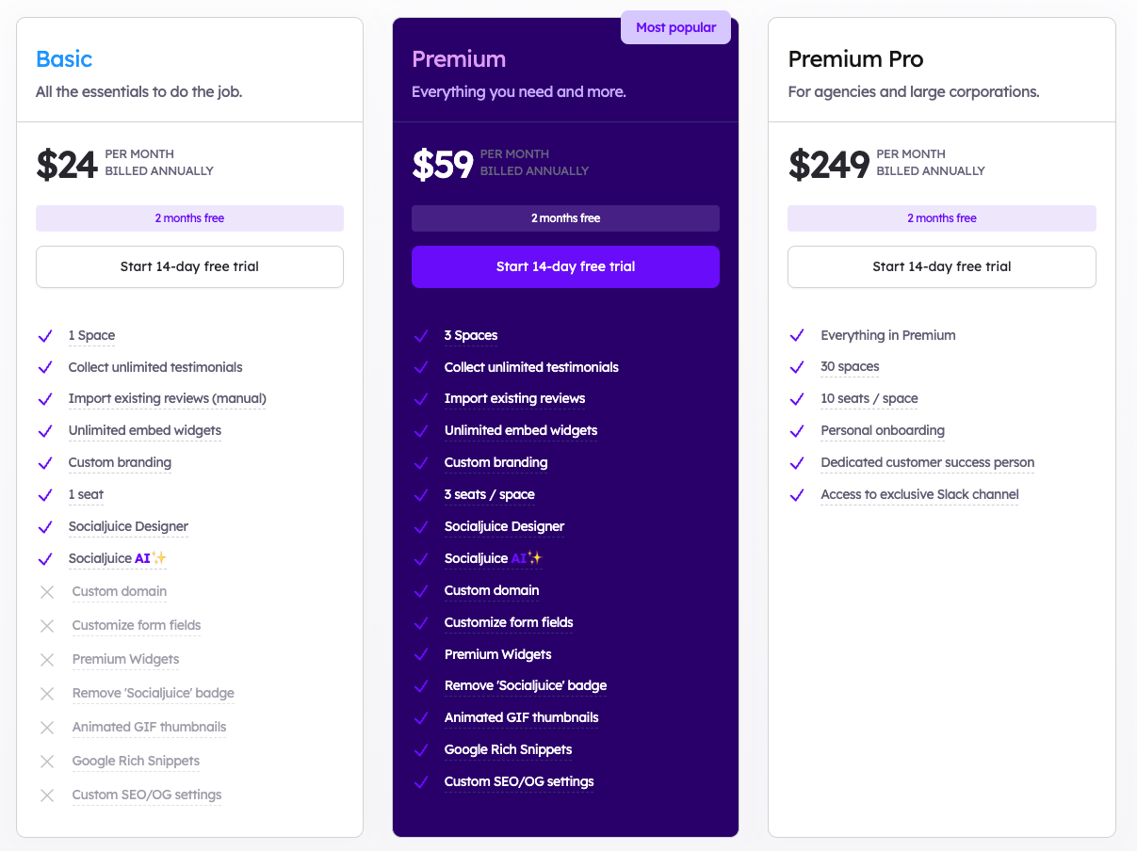
Task: Click Premium Pro "2 months free" banner
Action: tap(942, 218)
